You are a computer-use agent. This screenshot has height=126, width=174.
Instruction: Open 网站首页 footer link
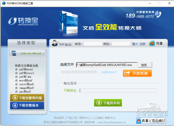(59, 118)
